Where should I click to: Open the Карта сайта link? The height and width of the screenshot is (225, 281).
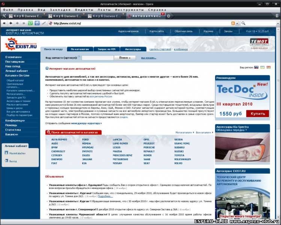click(157, 31)
